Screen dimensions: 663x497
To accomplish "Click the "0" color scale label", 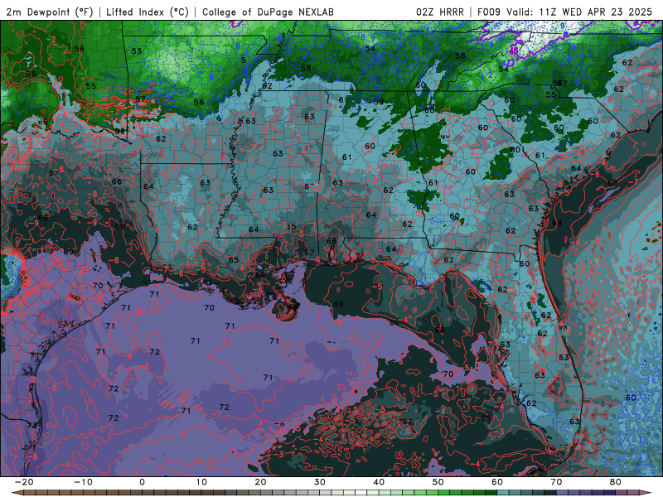I will [142, 482].
